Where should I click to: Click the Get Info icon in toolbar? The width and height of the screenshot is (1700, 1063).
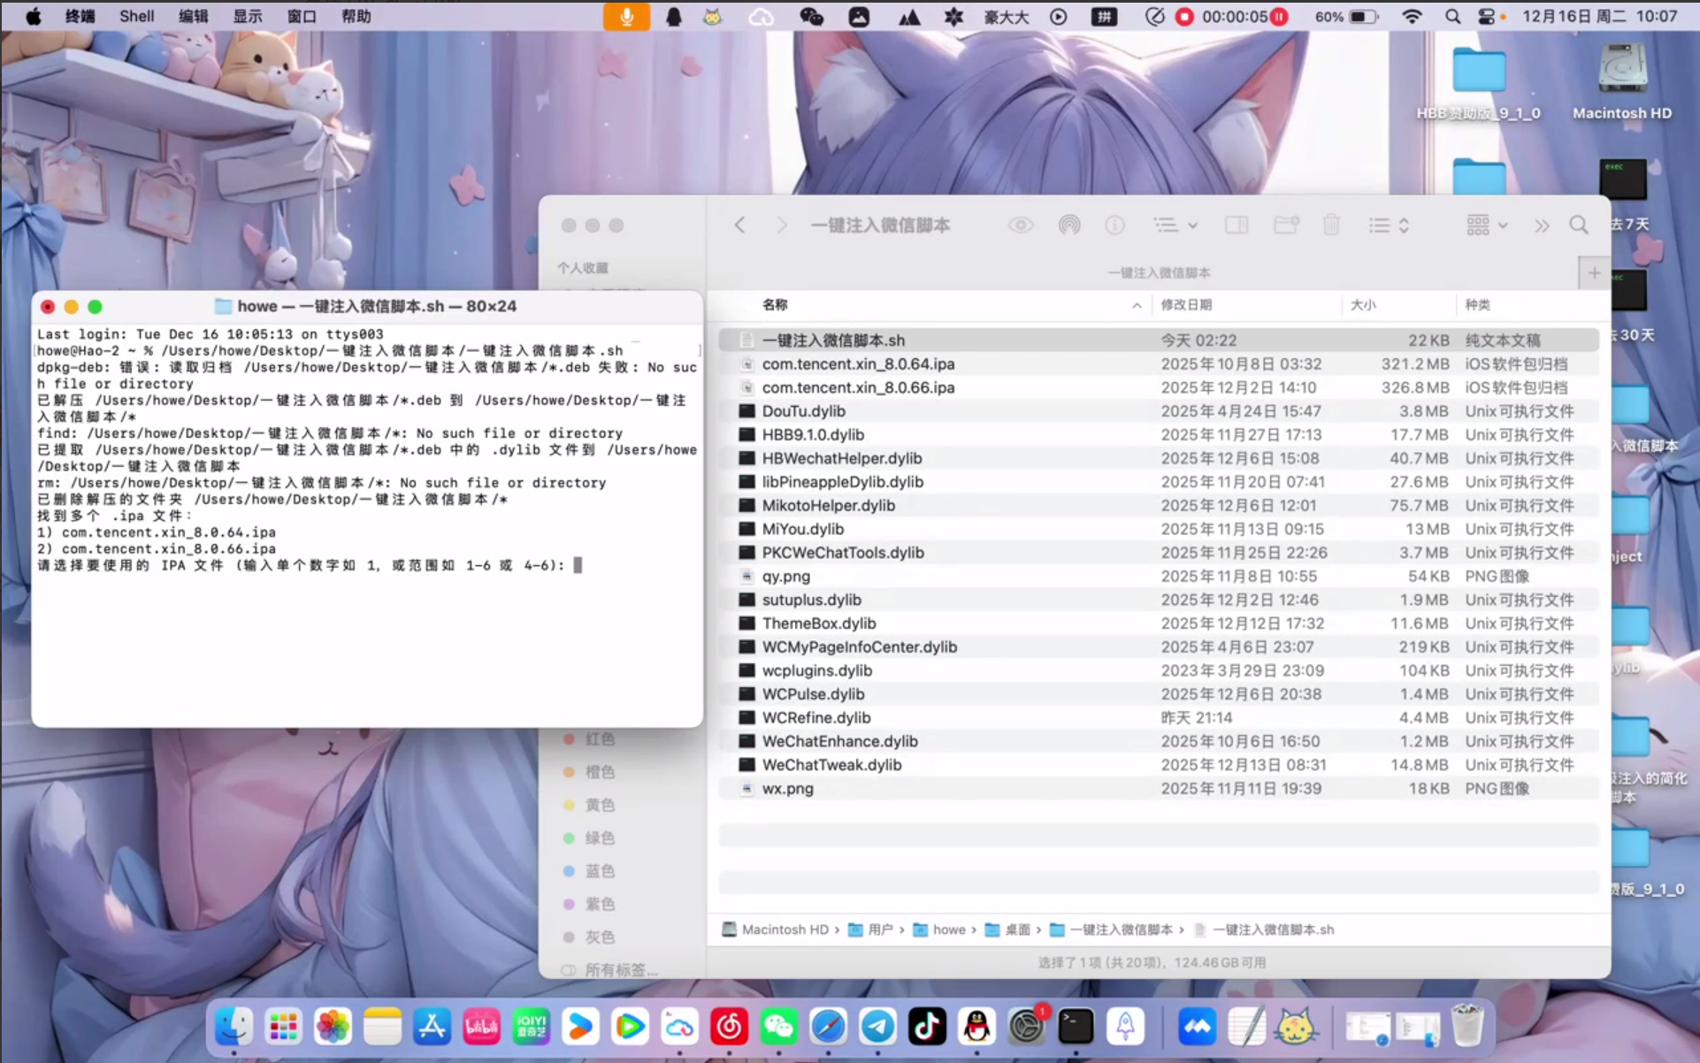(1114, 226)
